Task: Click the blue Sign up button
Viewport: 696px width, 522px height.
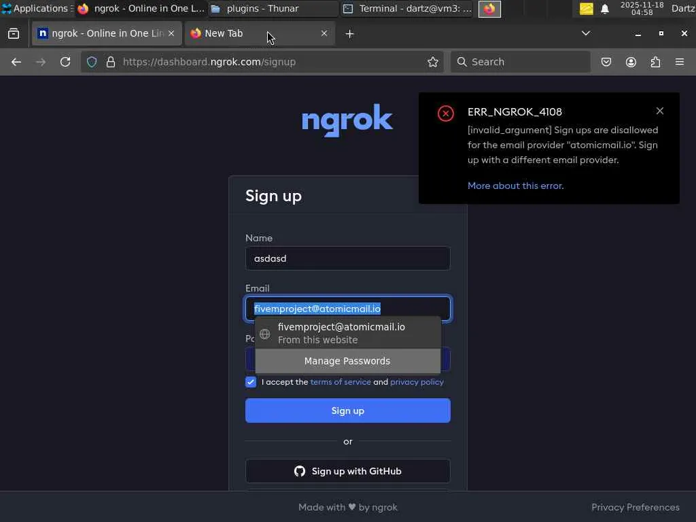Action: pyautogui.click(x=347, y=411)
